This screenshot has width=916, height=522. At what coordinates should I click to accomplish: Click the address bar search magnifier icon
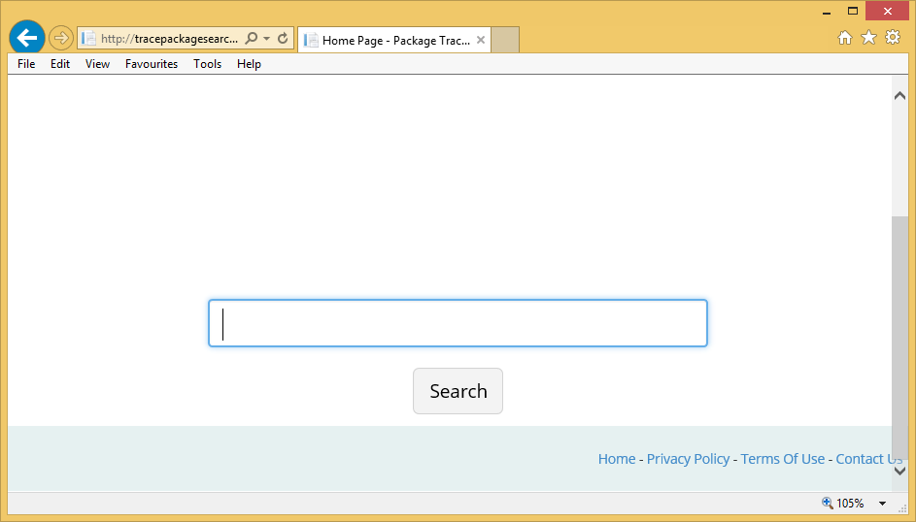pos(252,39)
